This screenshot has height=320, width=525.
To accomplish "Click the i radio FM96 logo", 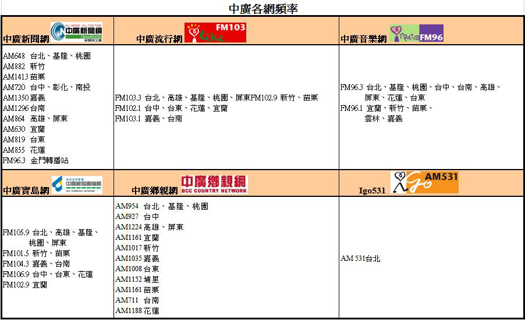I will coord(417,34).
